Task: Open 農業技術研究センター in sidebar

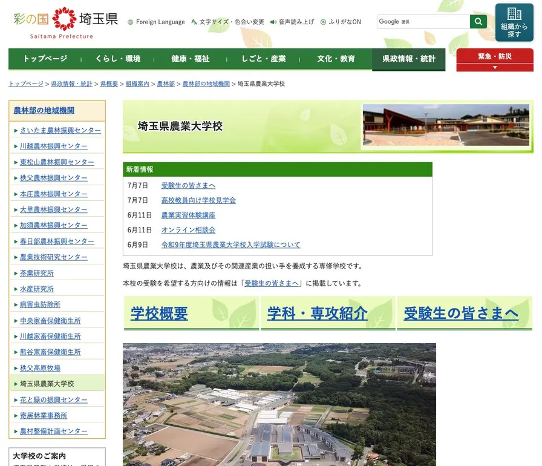Action: 54,257
